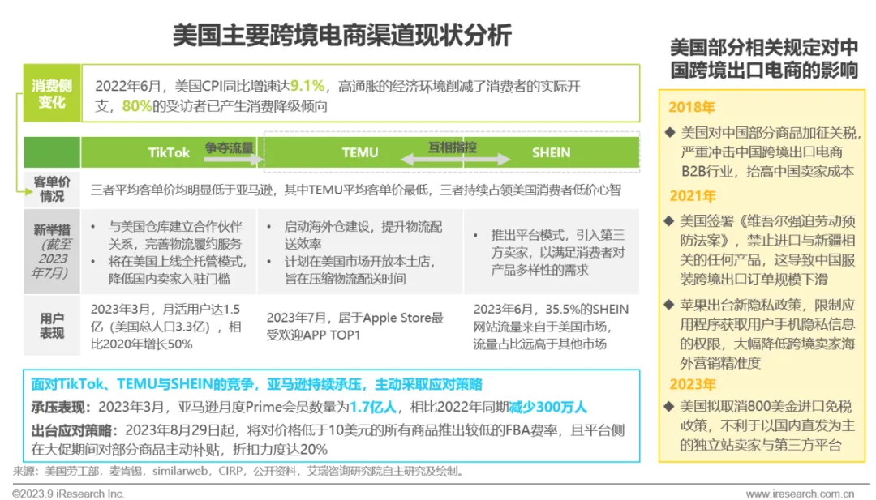The width and height of the screenshot is (876, 500).
Task: Click the bullet 推出平台模式，引入第三方卖家
Action: pyautogui.click(x=557, y=252)
